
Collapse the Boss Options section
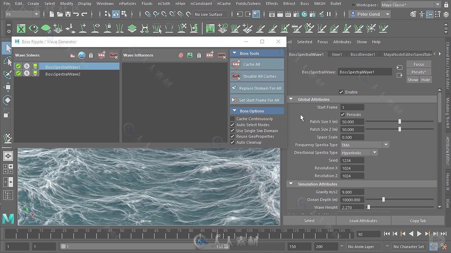coord(234,111)
